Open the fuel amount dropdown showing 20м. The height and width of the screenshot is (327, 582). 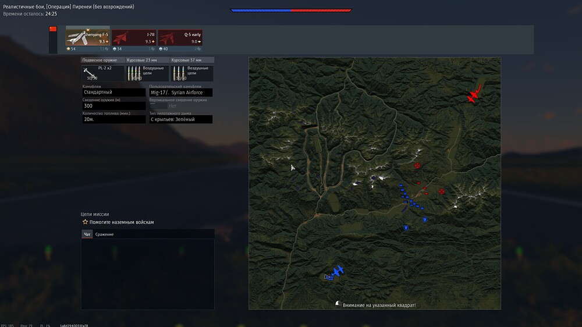(x=113, y=119)
